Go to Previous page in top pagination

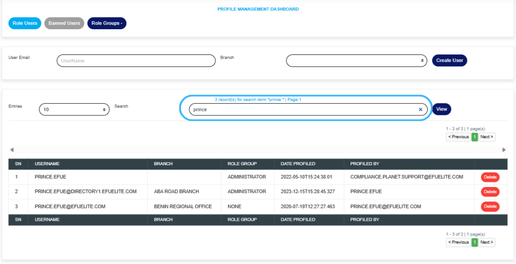click(458, 137)
